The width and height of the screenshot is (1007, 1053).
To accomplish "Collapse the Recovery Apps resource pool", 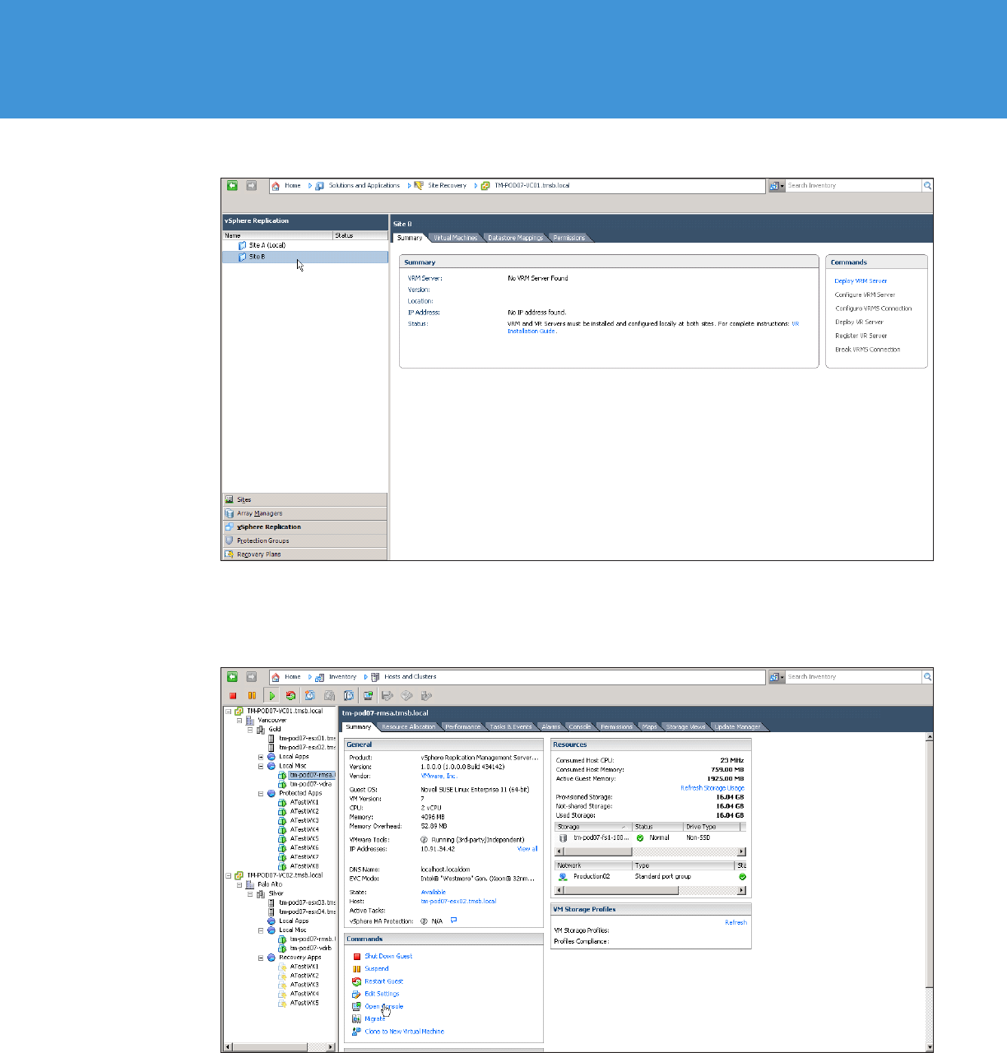I will coord(262,958).
